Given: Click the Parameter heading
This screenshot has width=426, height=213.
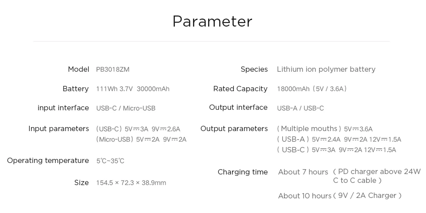Looking at the screenshot, I should (212, 21).
